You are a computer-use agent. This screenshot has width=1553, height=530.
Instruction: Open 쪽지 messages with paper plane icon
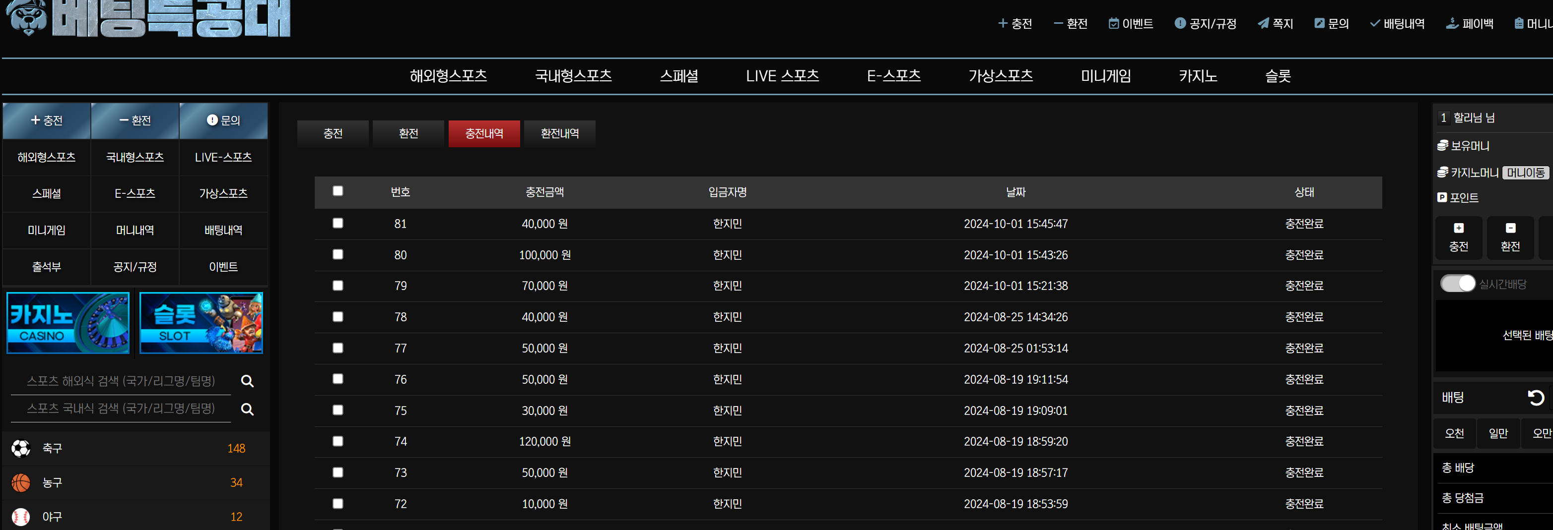coord(1263,23)
